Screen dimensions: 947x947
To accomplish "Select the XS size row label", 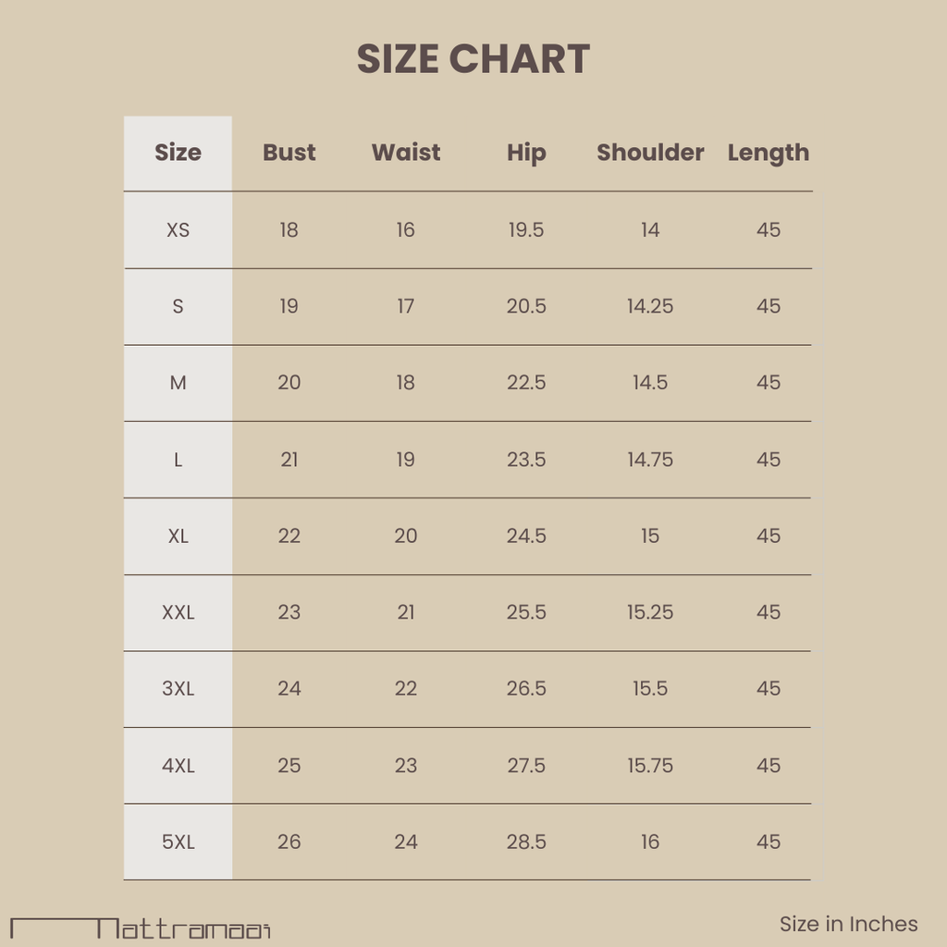I will pyautogui.click(x=178, y=229).
